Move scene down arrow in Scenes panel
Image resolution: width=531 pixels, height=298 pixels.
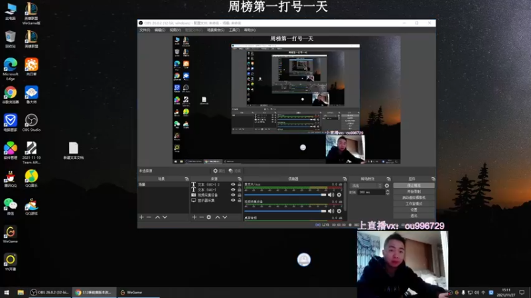(165, 217)
